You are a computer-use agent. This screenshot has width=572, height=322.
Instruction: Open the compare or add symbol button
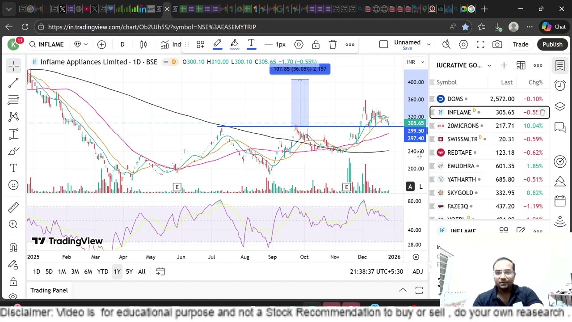(x=101, y=44)
